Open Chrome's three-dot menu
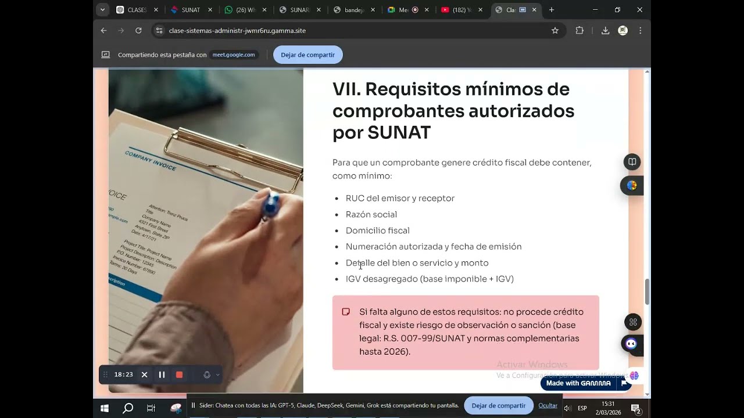Screen dimensions: 744x418 coord(640,31)
